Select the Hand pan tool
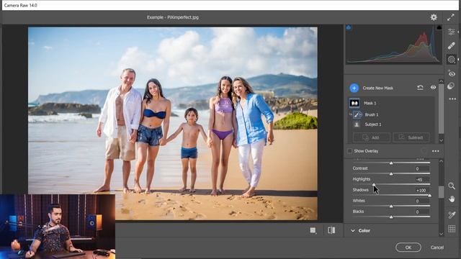The height and width of the screenshot is (259, 461). point(452,199)
